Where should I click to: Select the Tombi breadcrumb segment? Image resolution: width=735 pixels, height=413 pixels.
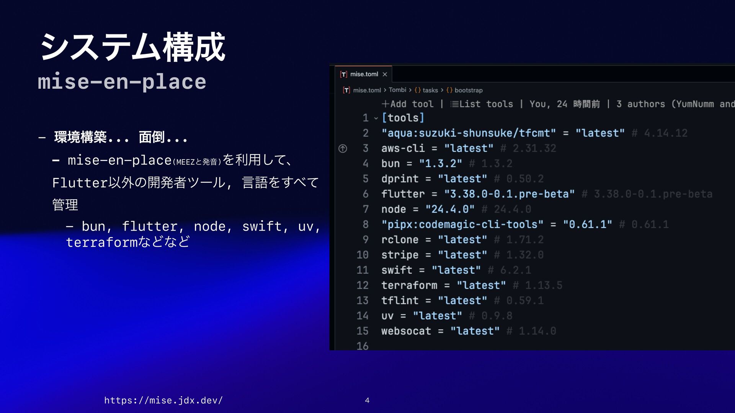coord(397,90)
